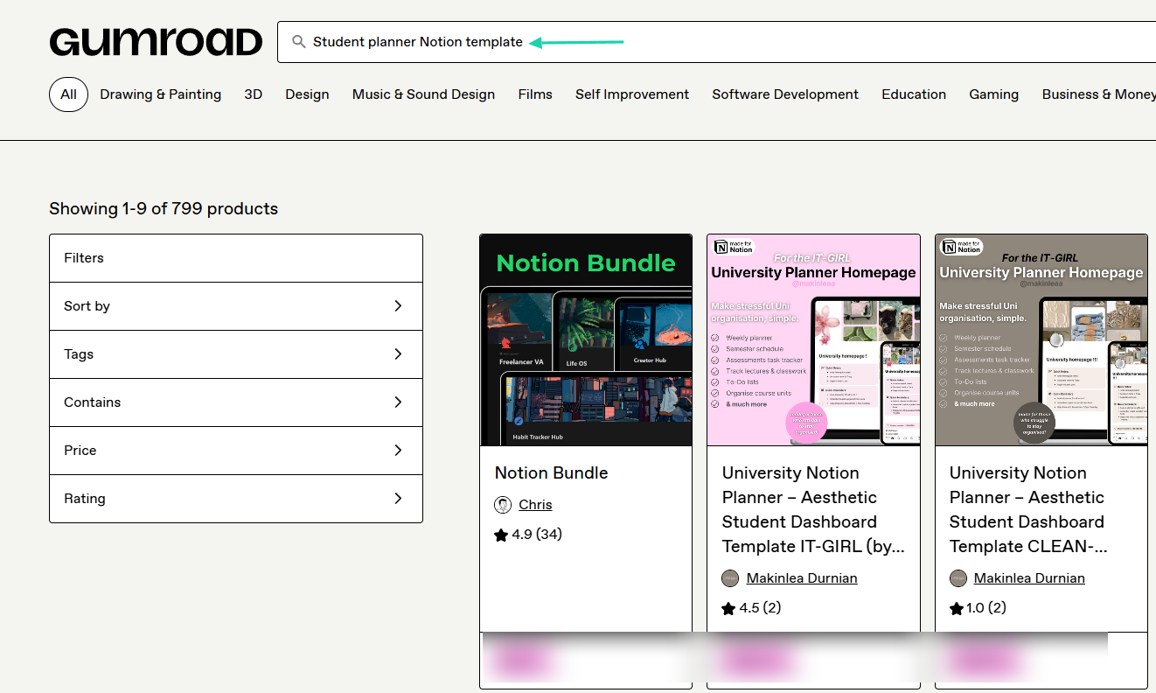Open the IT-GIRL University Notion Planner title
The width and height of the screenshot is (1156, 693).
pos(813,510)
